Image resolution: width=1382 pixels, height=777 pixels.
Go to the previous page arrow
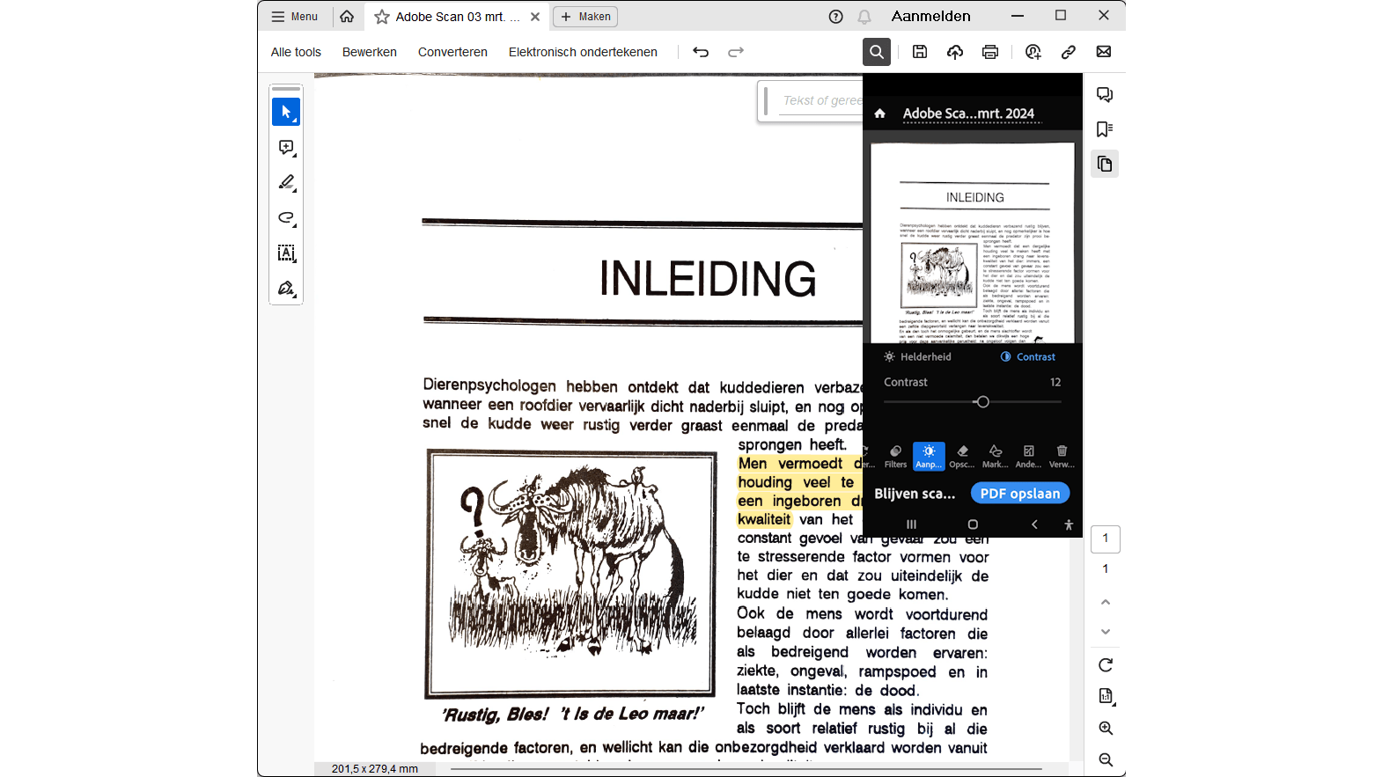coord(1106,603)
